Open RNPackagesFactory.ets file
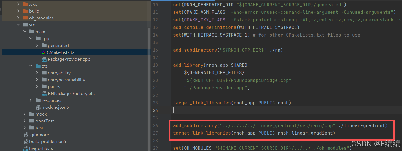Screen dimensions: 402x151 (71, 93)
